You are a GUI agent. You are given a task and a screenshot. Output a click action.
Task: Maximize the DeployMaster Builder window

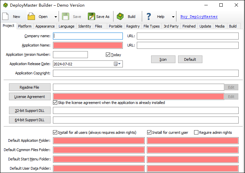(x=221, y=5)
